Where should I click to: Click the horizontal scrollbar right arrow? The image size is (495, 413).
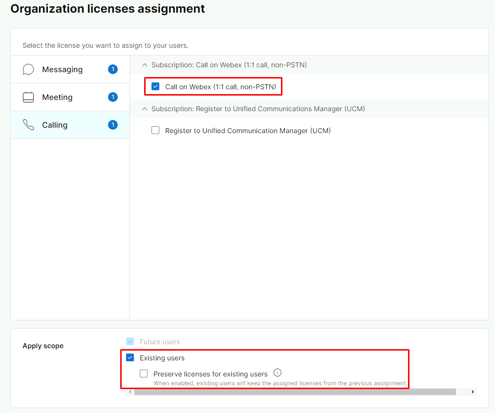coord(473,392)
